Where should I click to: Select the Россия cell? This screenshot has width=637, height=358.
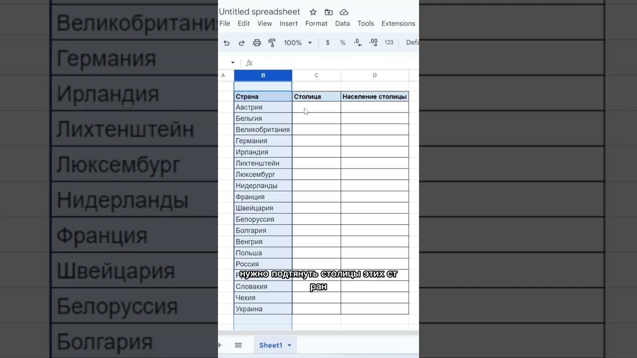tap(263, 264)
